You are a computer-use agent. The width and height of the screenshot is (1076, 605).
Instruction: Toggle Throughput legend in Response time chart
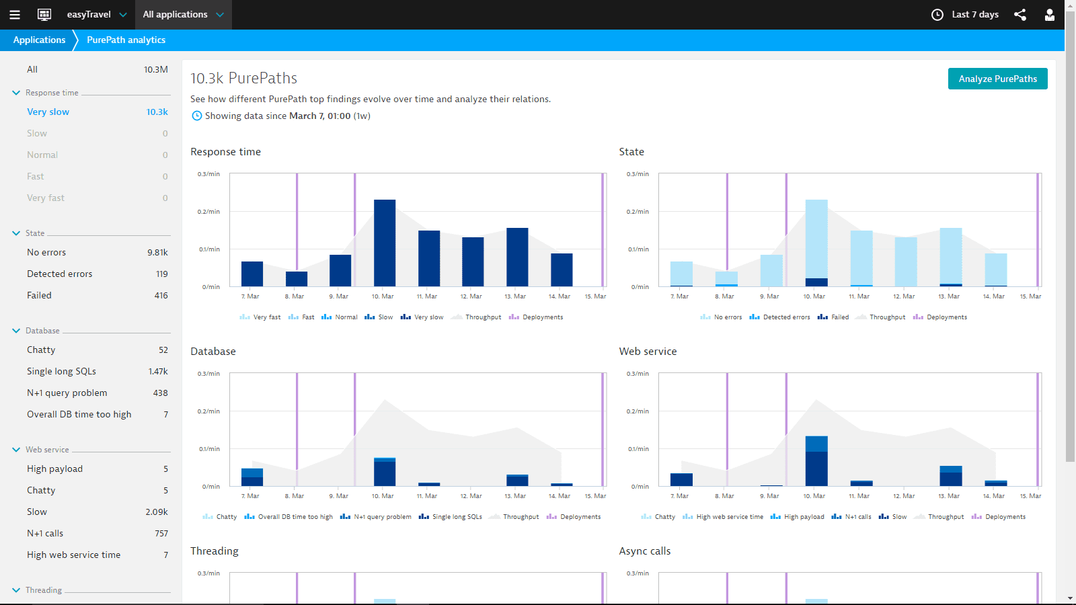click(x=477, y=317)
